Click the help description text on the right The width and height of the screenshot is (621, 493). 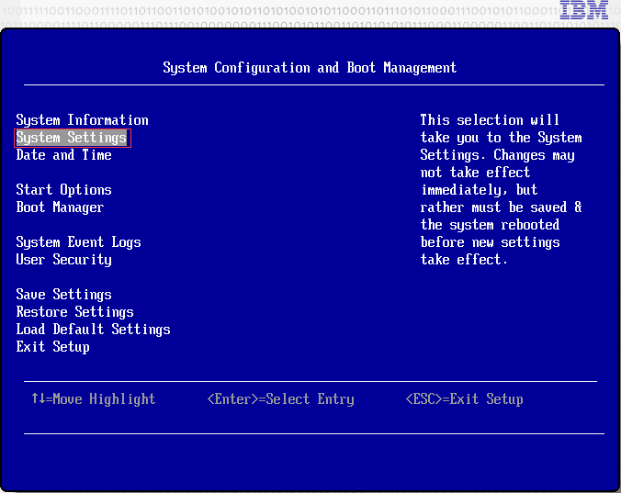[501, 190]
